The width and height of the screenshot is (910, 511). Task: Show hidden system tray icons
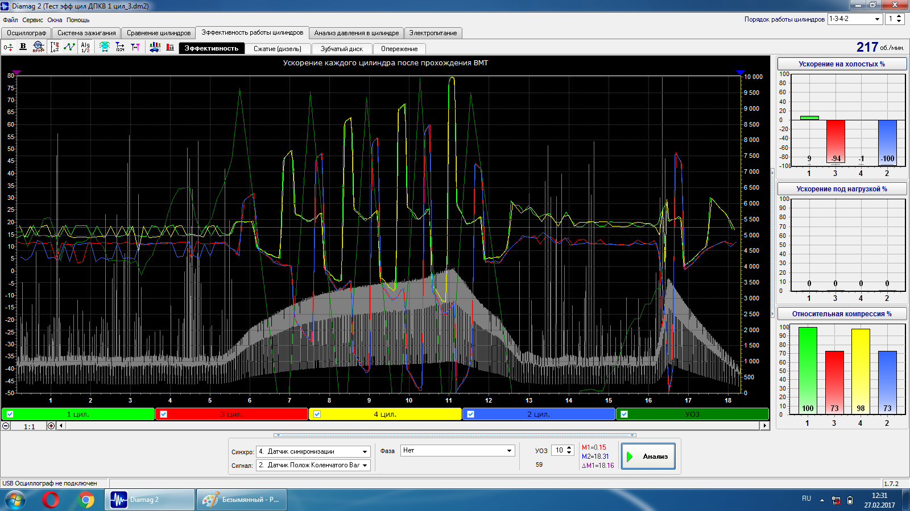click(x=822, y=500)
